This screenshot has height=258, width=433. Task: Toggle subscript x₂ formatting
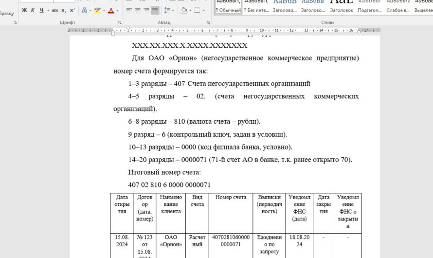tap(64, 11)
